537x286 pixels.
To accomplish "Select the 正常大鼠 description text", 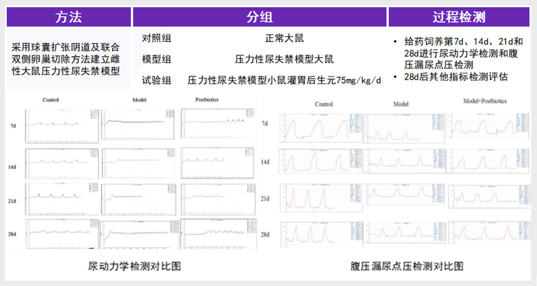I will point(284,38).
